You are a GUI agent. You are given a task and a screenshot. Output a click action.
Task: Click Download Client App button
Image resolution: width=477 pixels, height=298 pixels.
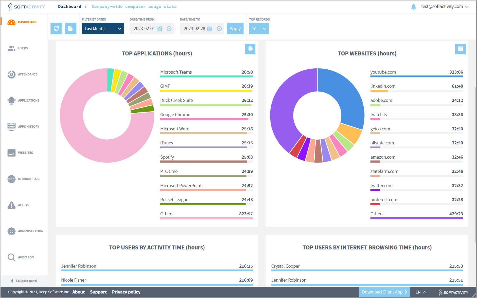pyautogui.click(x=384, y=292)
